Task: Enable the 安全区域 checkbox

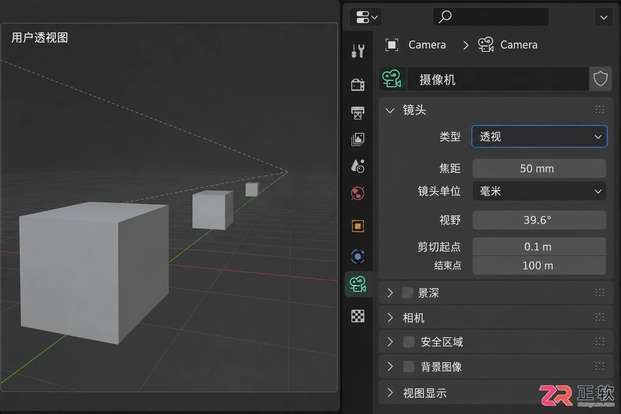Action: [x=408, y=342]
